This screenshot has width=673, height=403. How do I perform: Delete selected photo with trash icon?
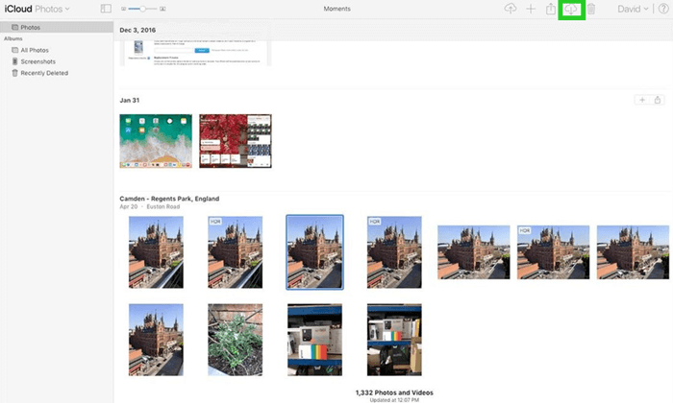592,9
